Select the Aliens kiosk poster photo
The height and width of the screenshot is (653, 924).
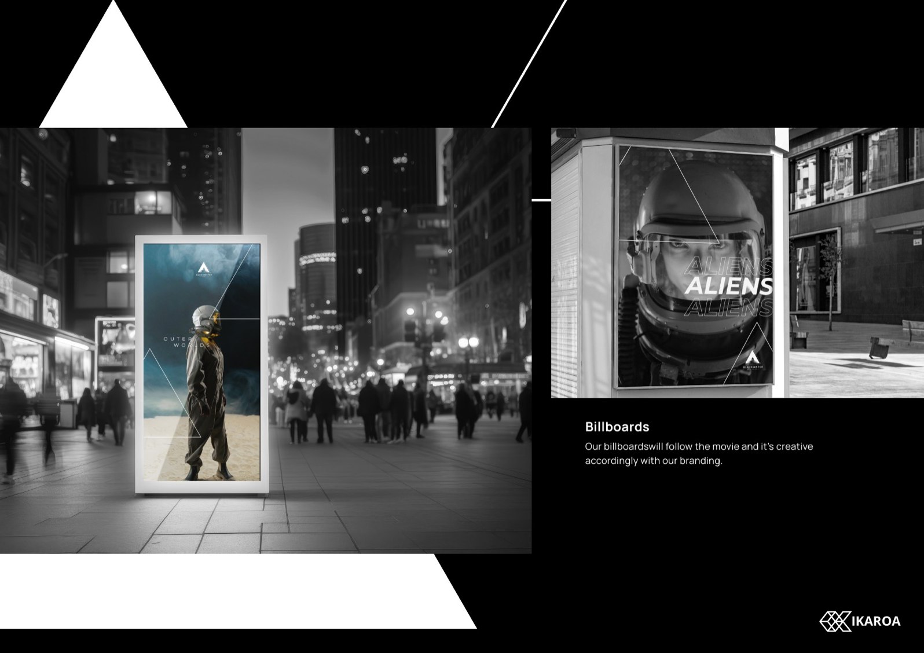738,263
